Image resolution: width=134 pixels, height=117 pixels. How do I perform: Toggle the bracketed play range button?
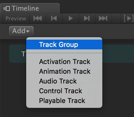[x=129, y=19]
